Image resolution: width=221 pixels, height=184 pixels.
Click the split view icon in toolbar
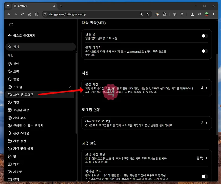tap(37, 14)
